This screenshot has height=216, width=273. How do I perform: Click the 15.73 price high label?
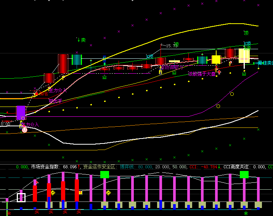(x=172, y=46)
